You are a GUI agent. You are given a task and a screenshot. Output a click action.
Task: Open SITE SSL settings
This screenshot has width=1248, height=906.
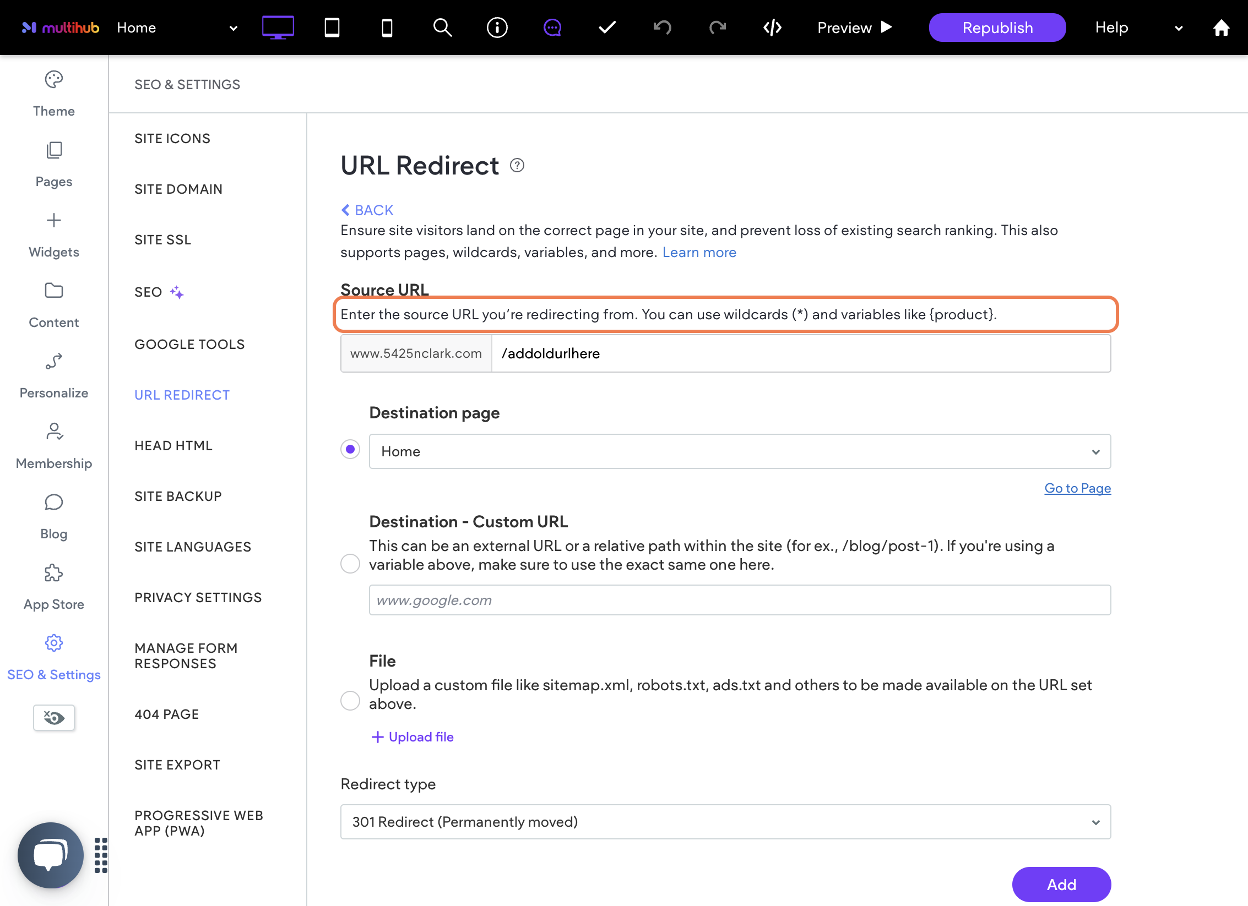(x=163, y=240)
